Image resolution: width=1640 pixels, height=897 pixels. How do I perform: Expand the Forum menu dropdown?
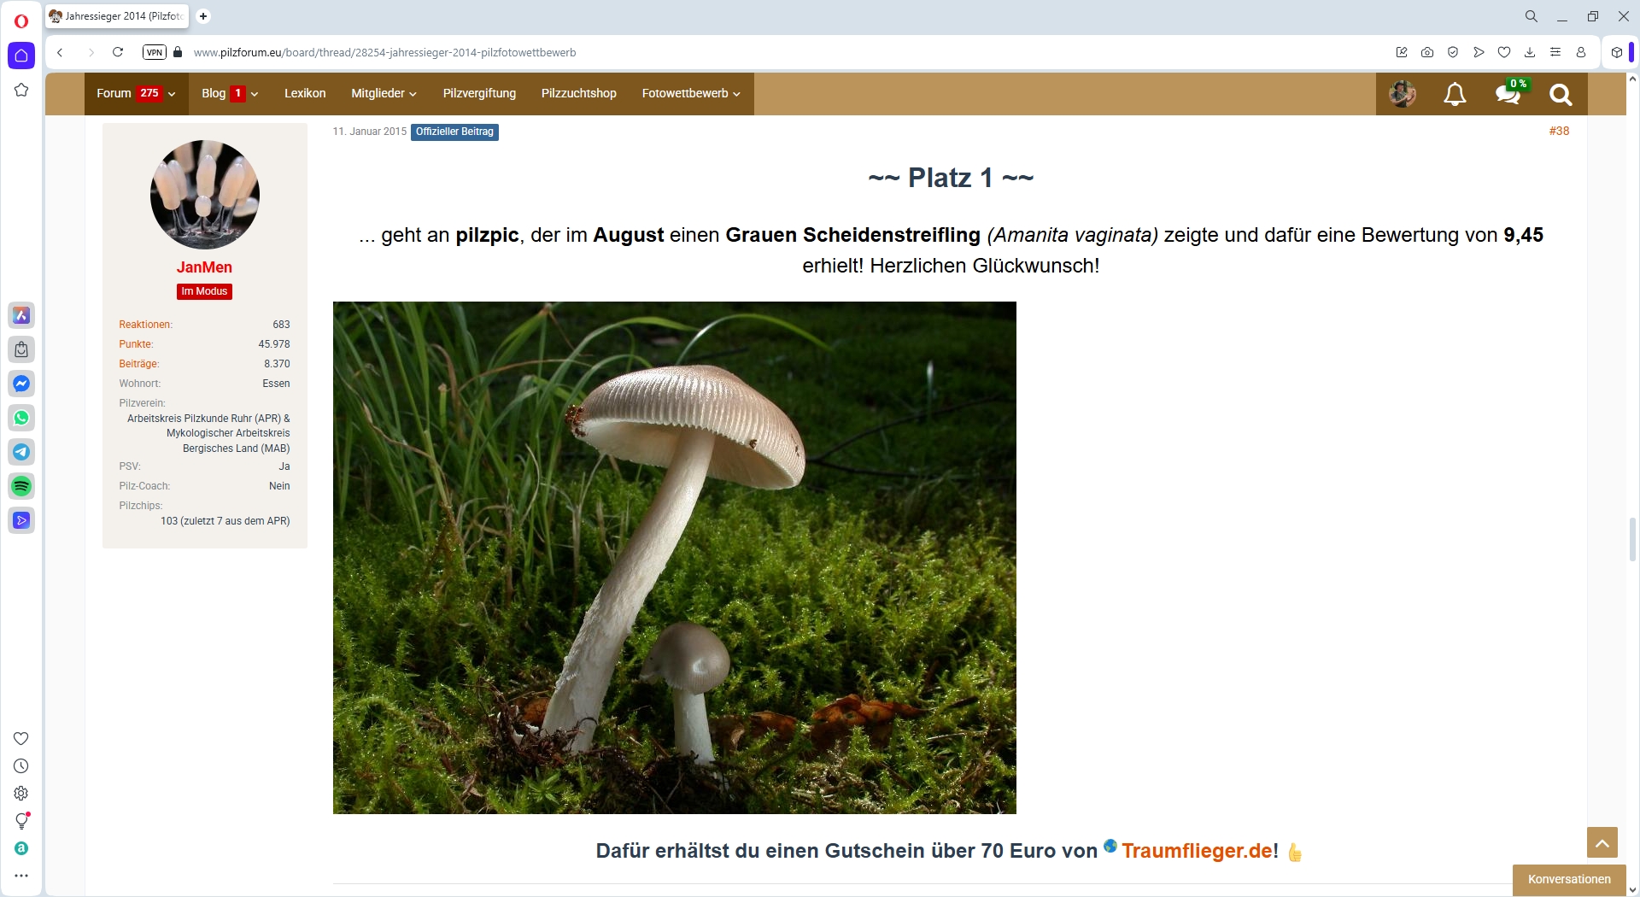tap(136, 93)
